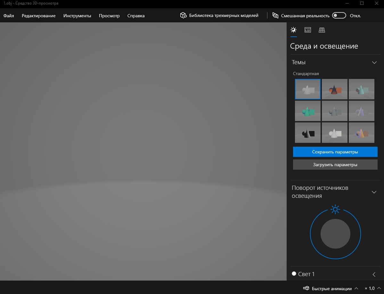Select the orange and navy theme thumbnail
Viewport: 384px width, 294px height.
point(335,89)
